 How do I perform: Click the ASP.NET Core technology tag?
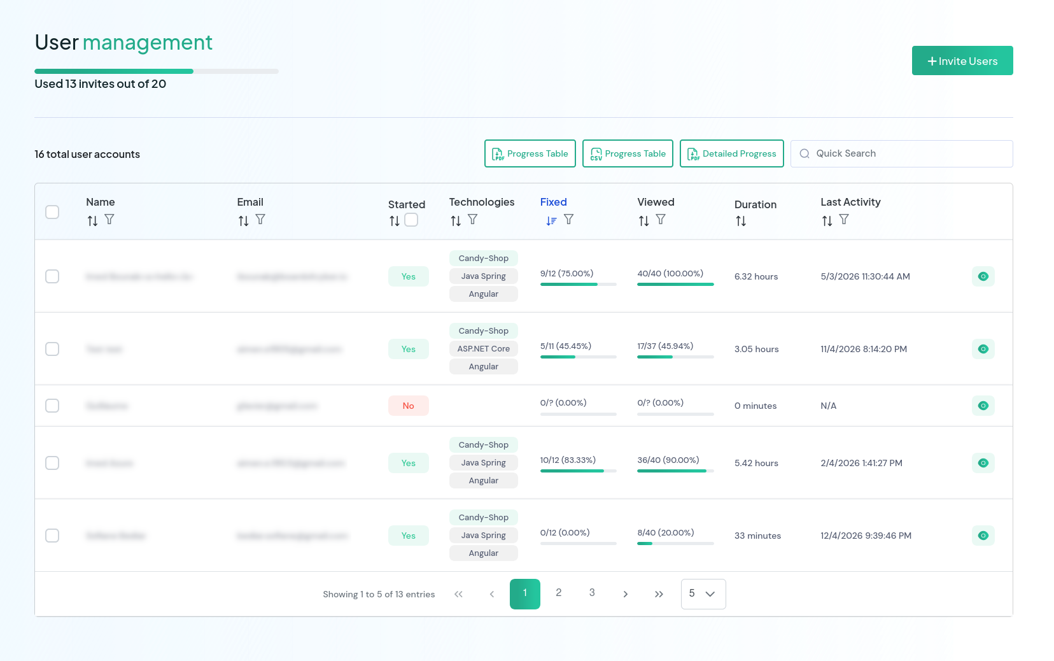[x=484, y=349]
